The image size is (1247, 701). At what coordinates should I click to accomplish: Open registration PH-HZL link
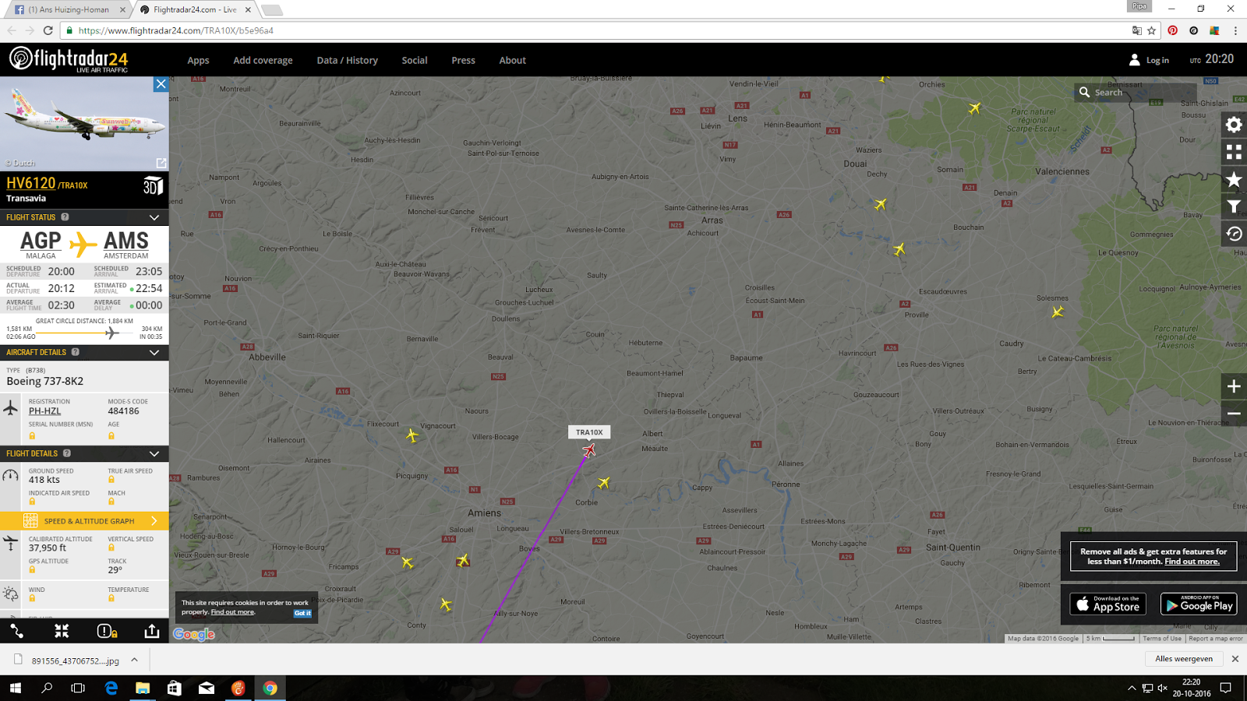tap(44, 411)
